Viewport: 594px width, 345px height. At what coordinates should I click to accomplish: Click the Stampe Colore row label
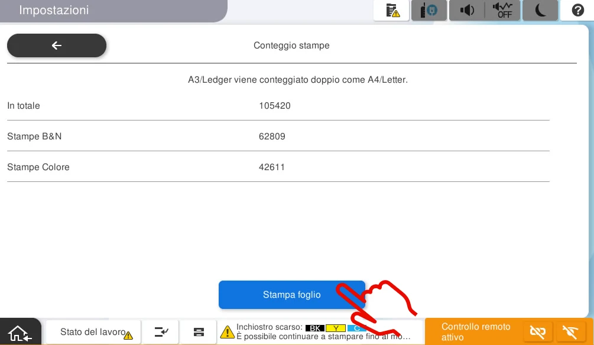(38, 167)
